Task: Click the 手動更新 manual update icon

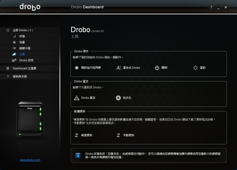Action: (118, 135)
